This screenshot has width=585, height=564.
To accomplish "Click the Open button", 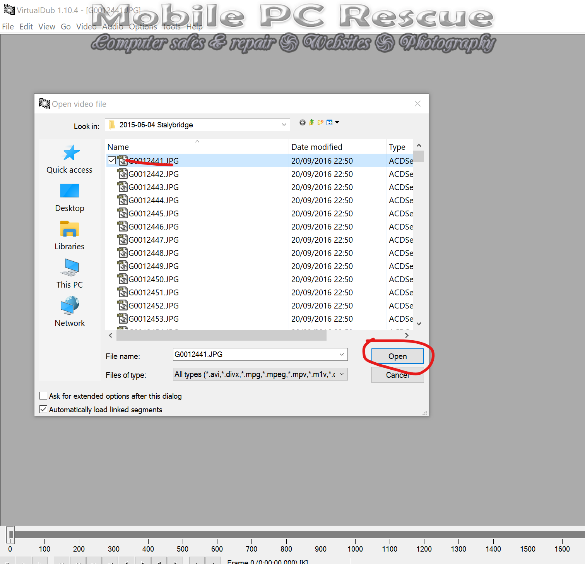I will tap(397, 356).
